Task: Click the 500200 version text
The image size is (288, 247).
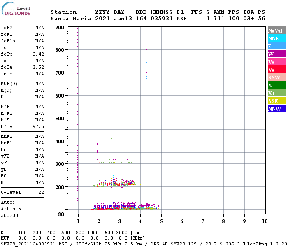Action: (9, 215)
